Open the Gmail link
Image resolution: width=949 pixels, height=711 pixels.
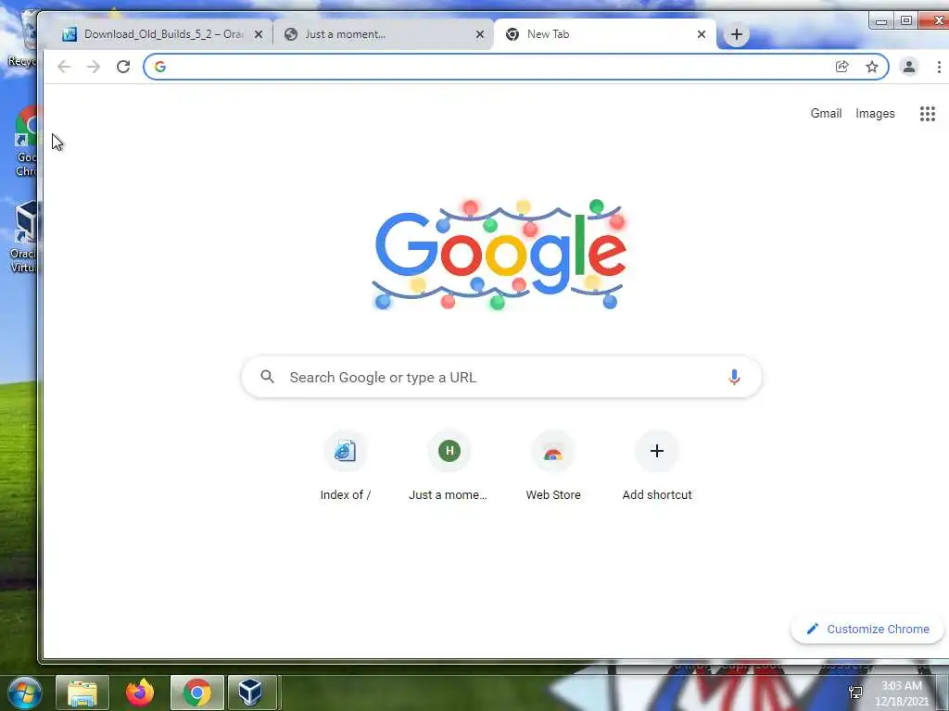826,114
